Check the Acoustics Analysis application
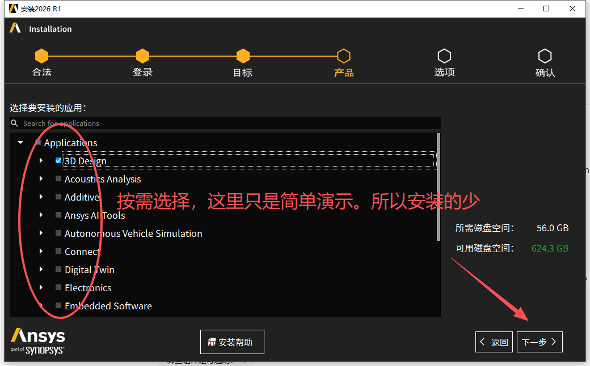 tap(58, 178)
